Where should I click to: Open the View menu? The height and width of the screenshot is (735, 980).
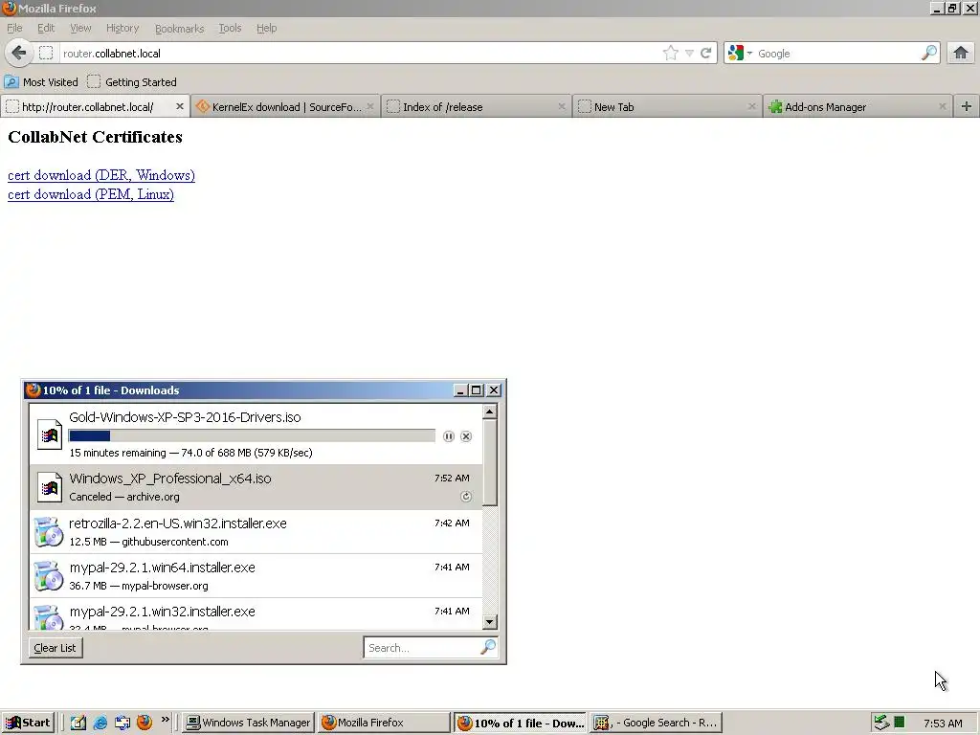(x=80, y=28)
